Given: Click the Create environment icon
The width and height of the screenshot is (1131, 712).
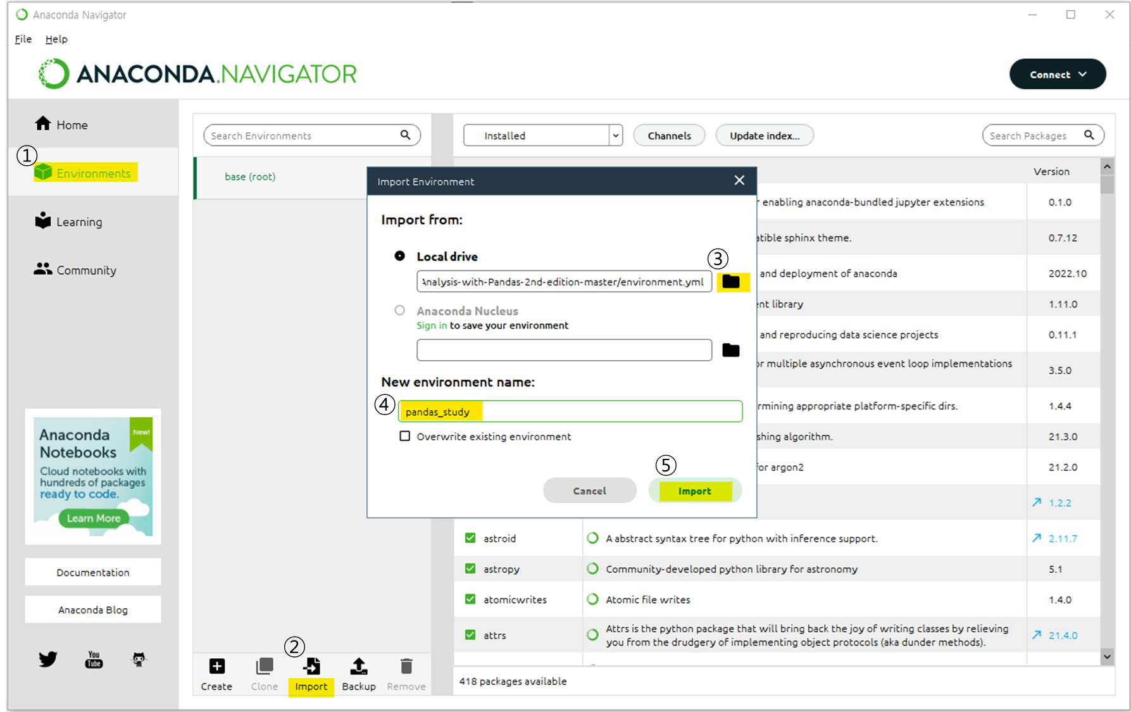Looking at the screenshot, I should [x=216, y=666].
